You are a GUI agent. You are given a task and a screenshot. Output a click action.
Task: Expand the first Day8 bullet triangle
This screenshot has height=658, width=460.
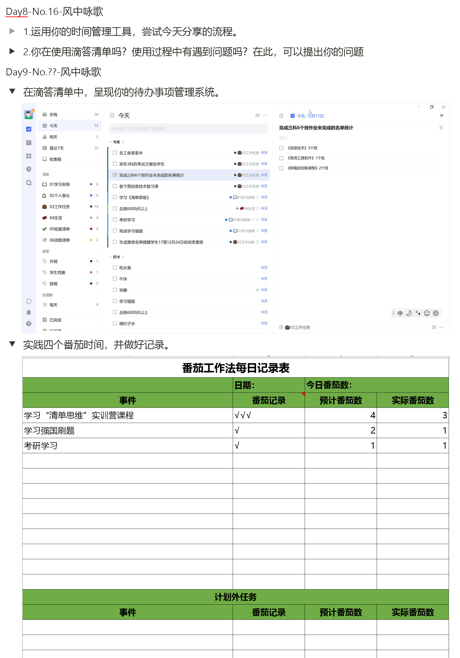[12, 31]
